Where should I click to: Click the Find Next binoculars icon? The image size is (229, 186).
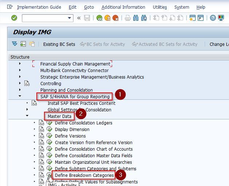pos(144,18)
